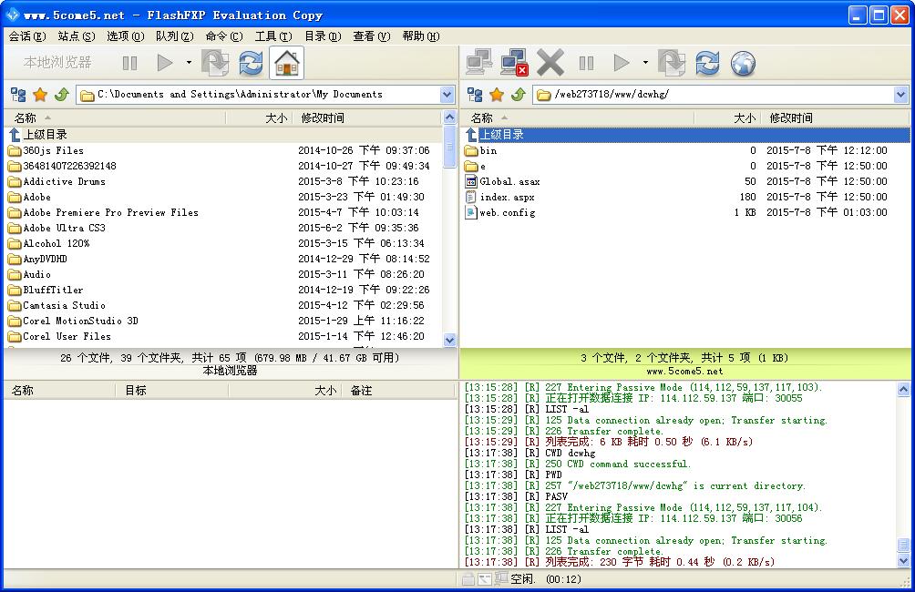Refresh the local browser pane

(251, 63)
